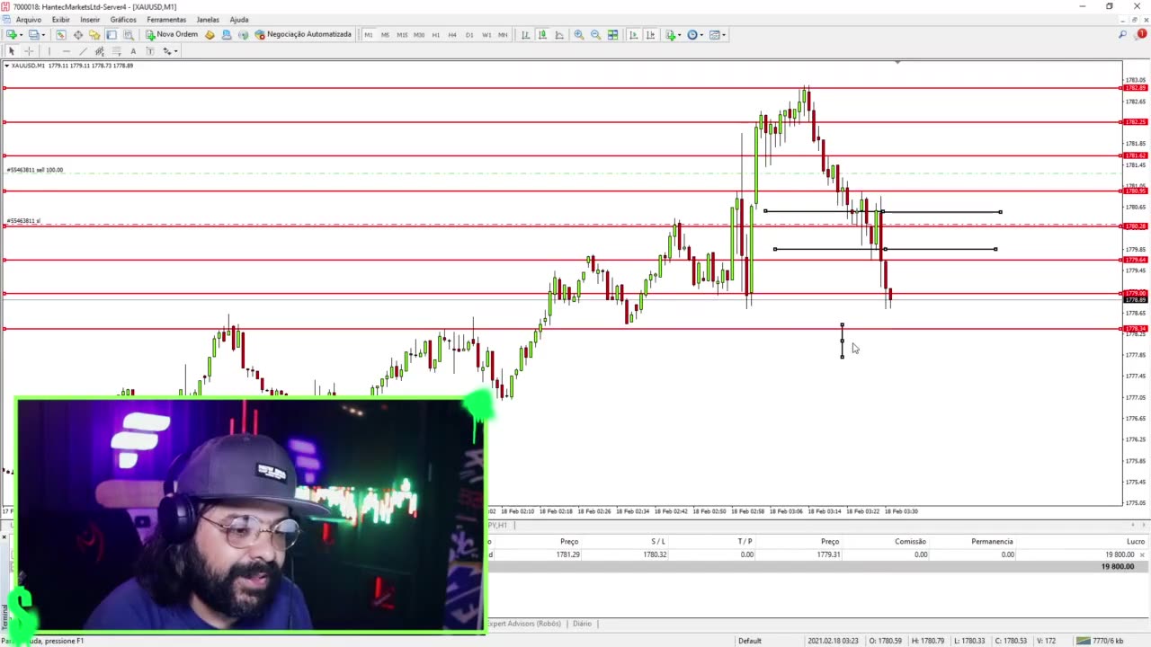Image resolution: width=1151 pixels, height=647 pixels.
Task: Expand the new chart dropdown arrow
Action: coord(21,35)
